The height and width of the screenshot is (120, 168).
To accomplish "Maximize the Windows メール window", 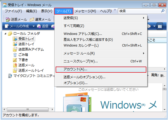I will pyautogui.click(x=154, y=5).
